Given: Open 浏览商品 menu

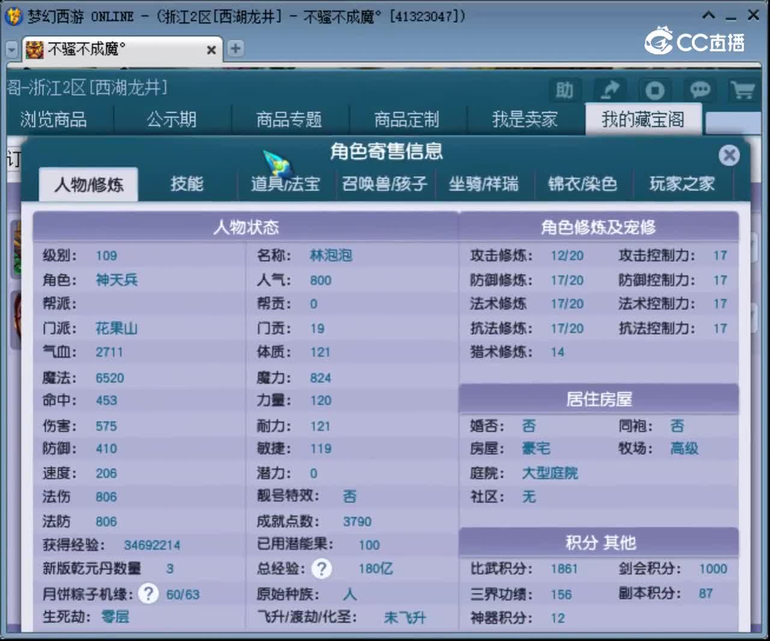Looking at the screenshot, I should tap(54, 120).
